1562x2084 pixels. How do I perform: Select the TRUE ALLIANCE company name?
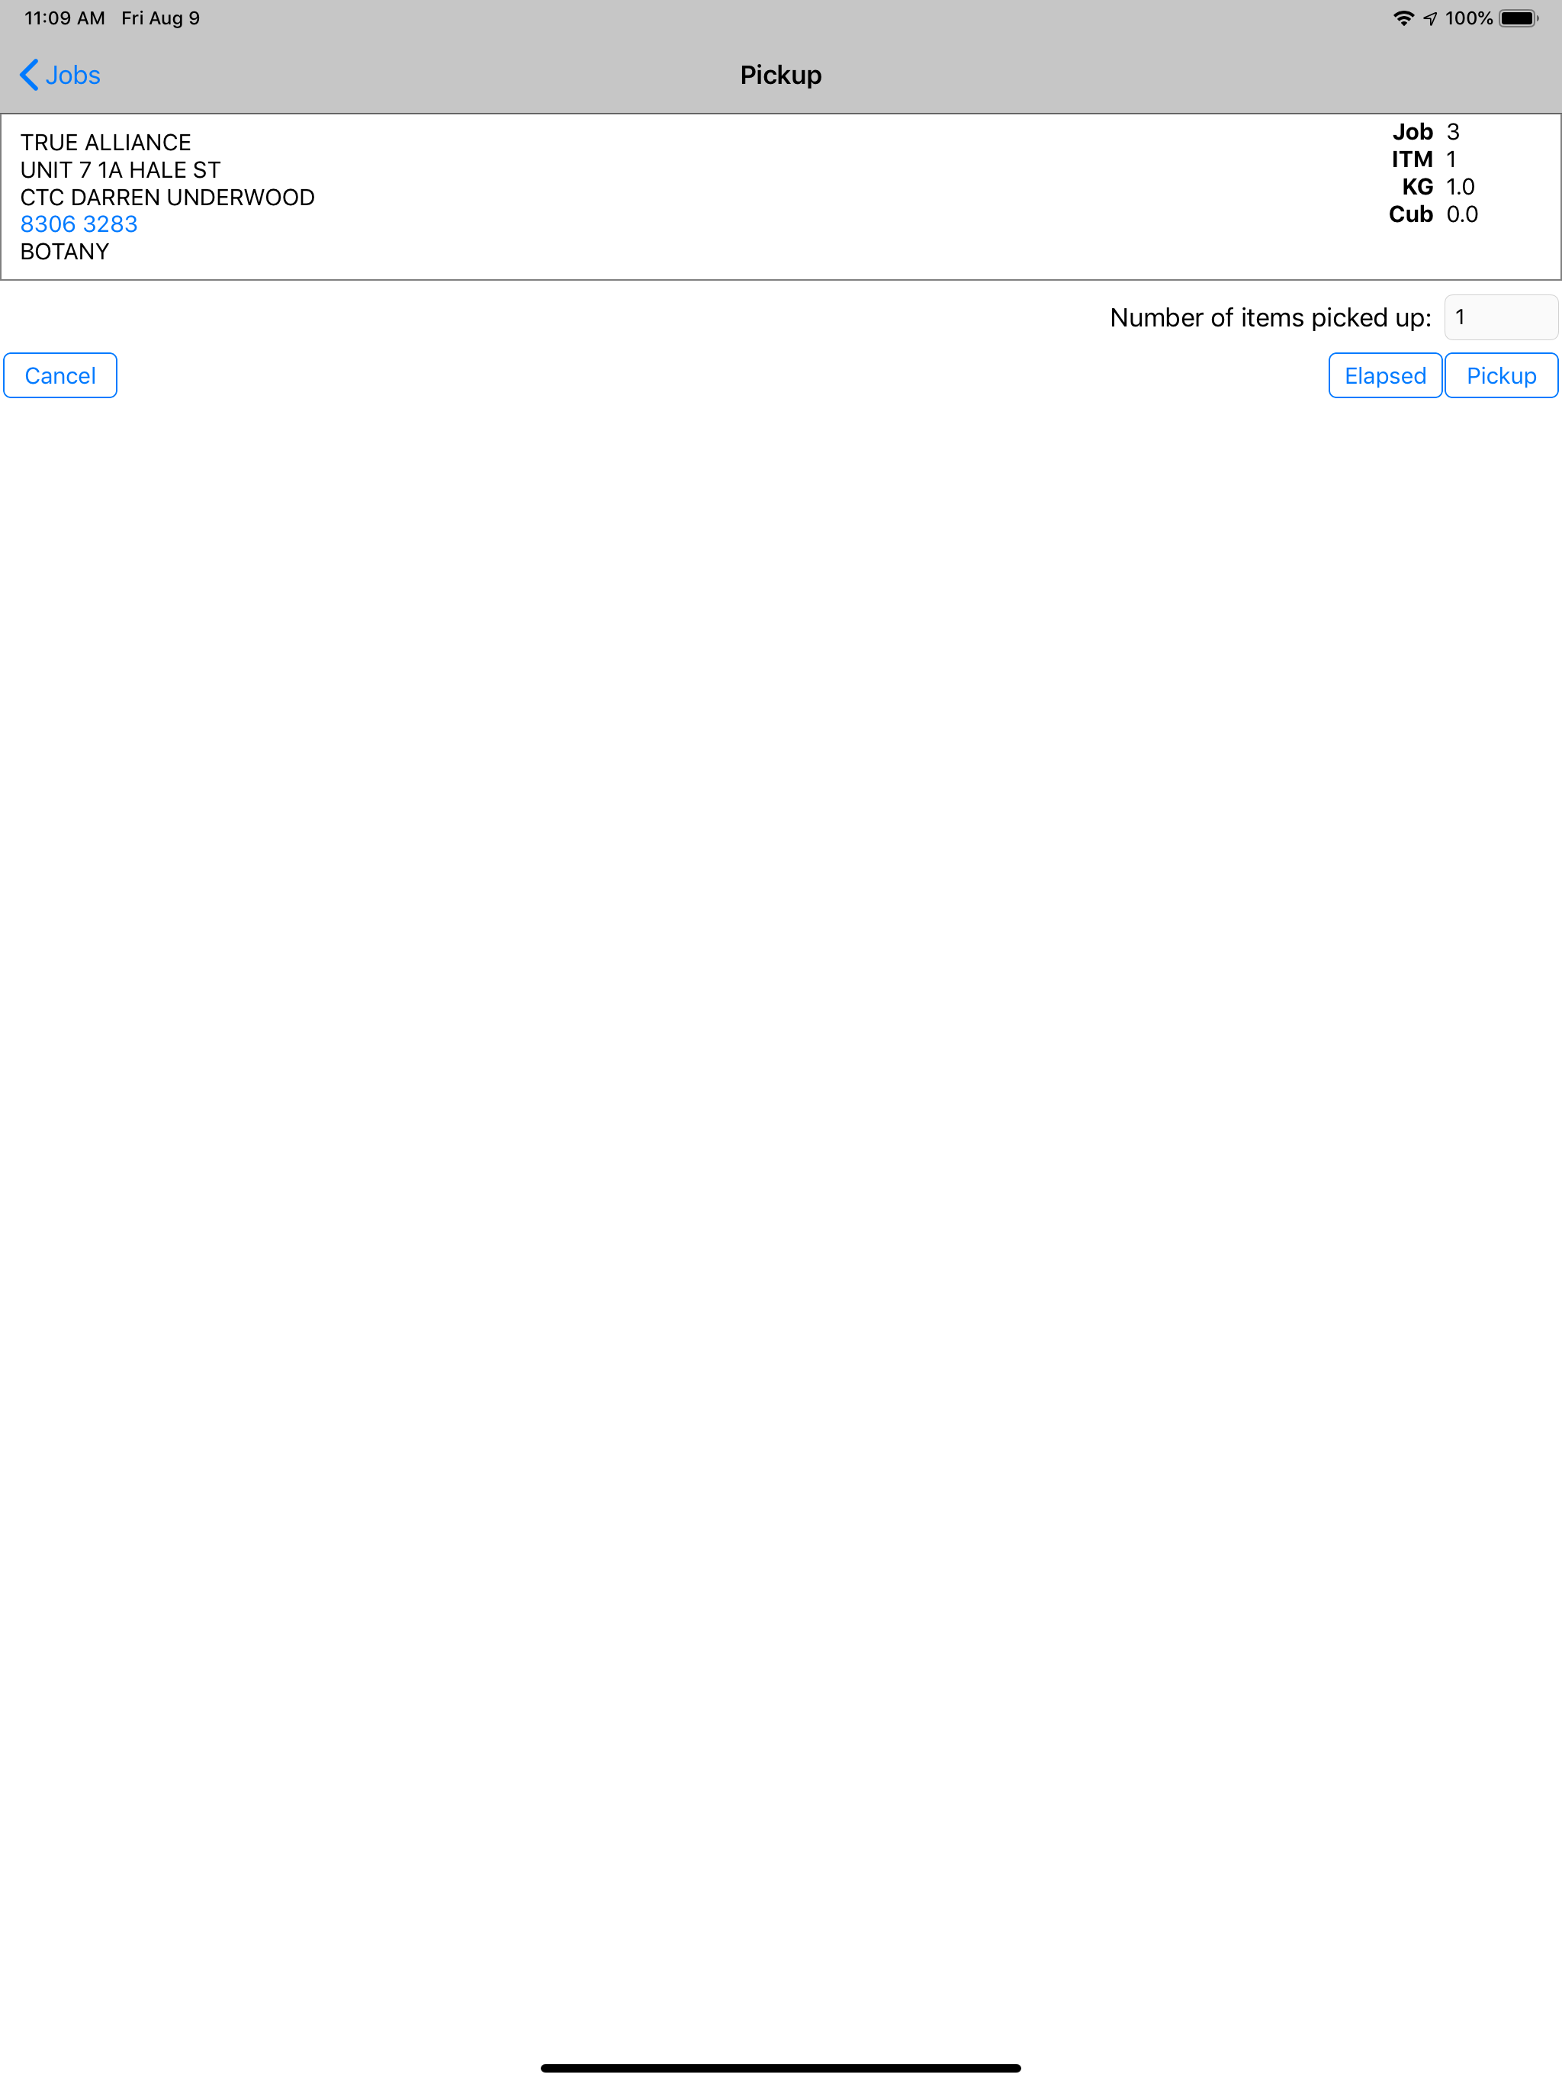105,142
